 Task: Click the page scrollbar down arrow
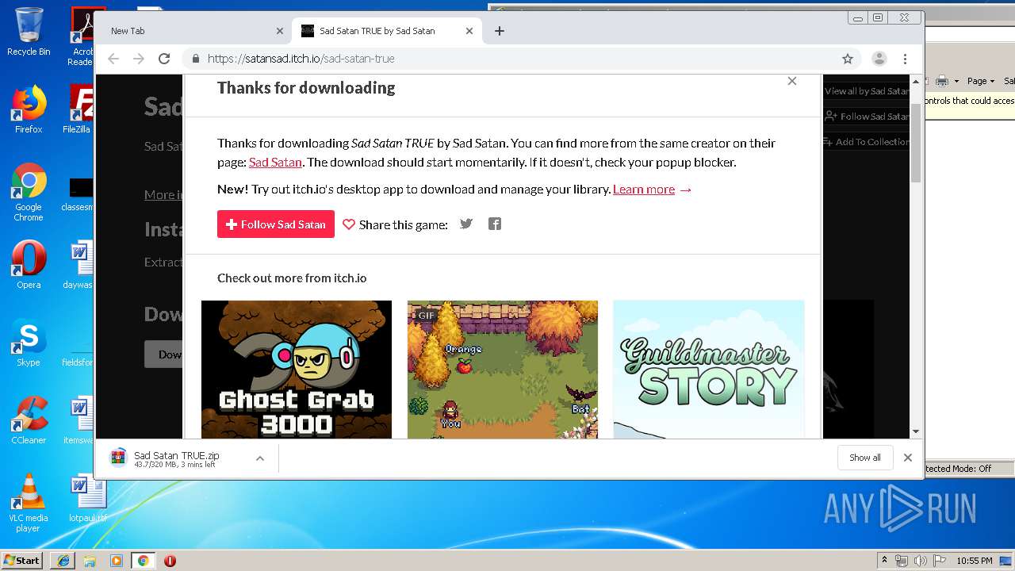(916, 432)
